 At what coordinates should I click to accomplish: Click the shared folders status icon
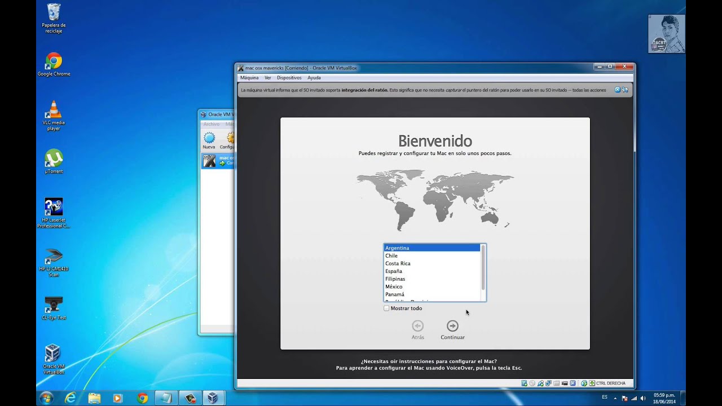(556, 383)
